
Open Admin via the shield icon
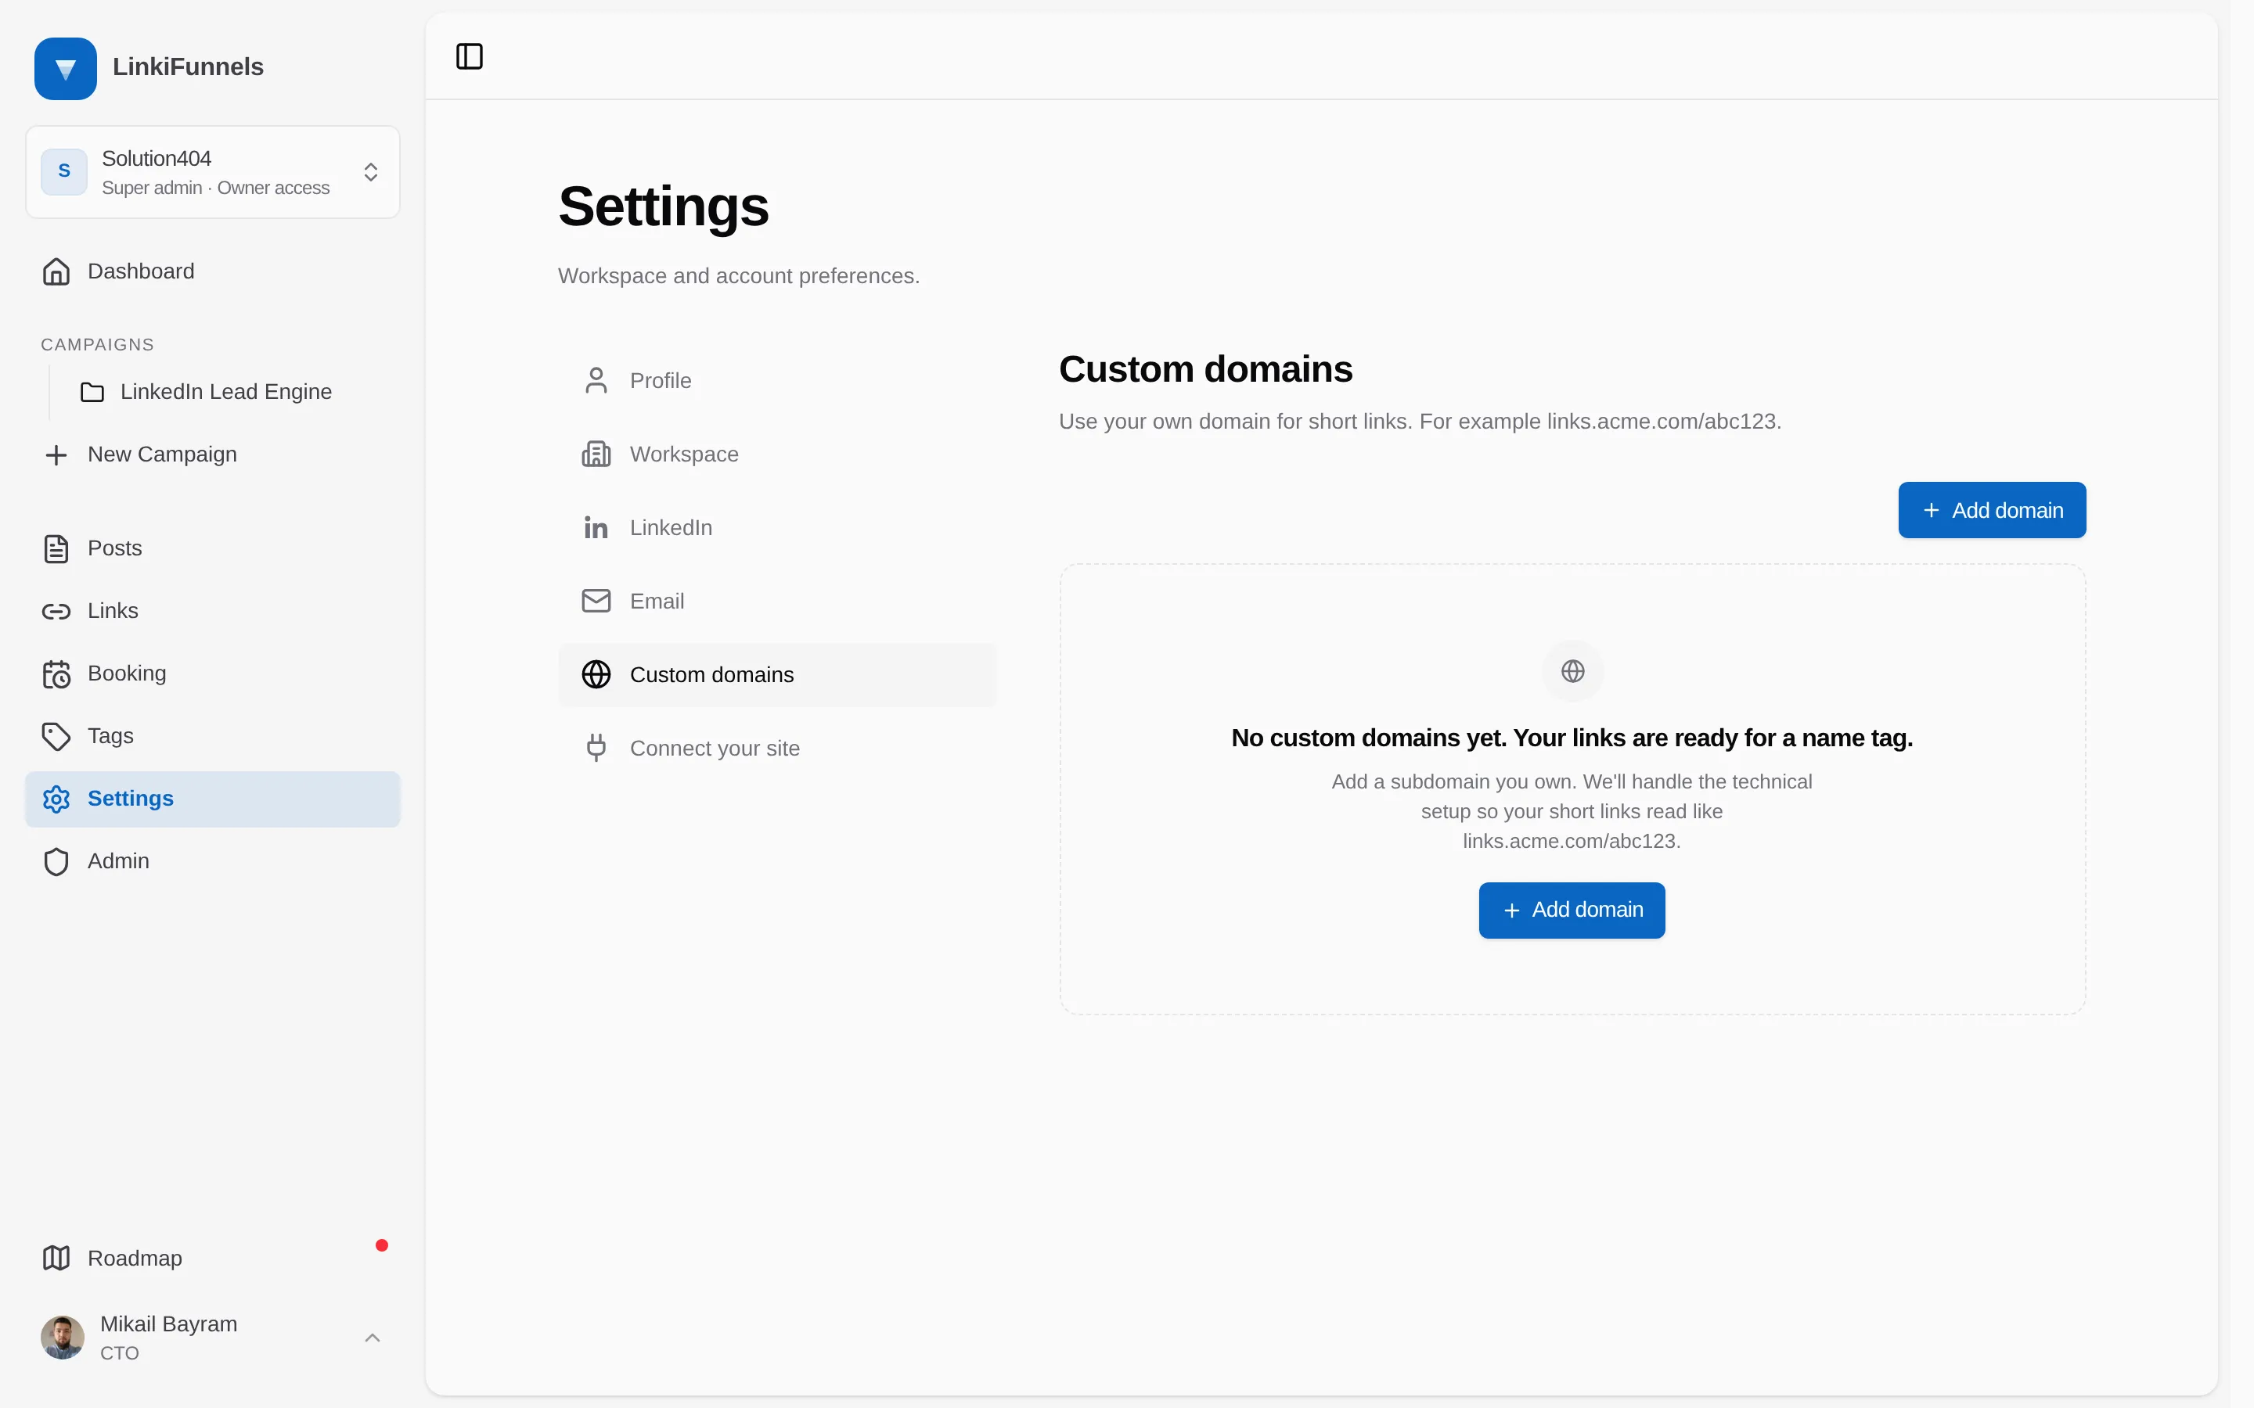click(56, 861)
